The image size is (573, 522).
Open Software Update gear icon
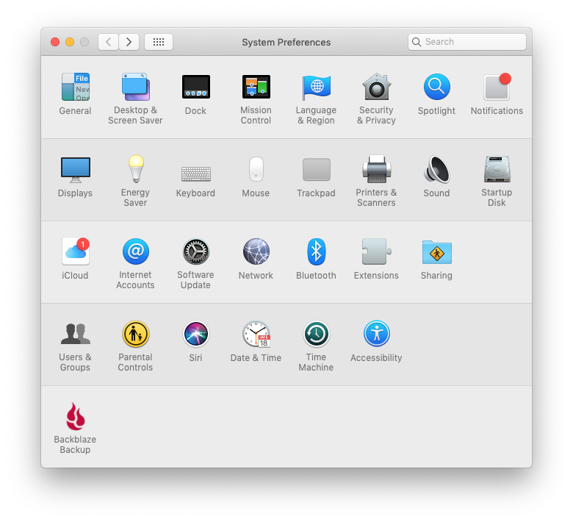tap(196, 252)
